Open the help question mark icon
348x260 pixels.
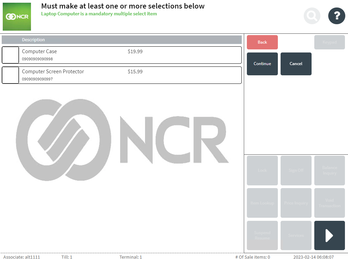pos(336,16)
